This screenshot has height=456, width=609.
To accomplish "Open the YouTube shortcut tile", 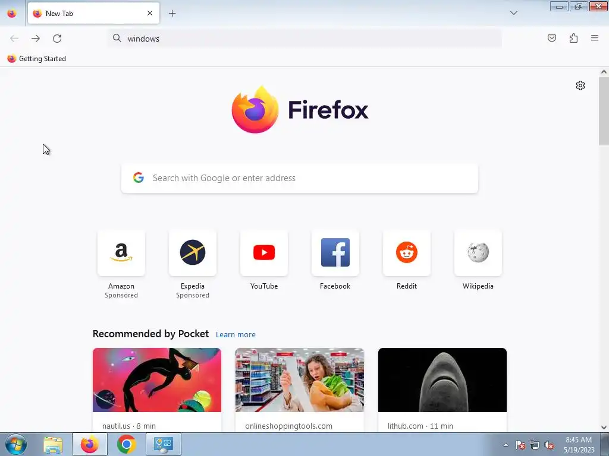I will click(264, 253).
